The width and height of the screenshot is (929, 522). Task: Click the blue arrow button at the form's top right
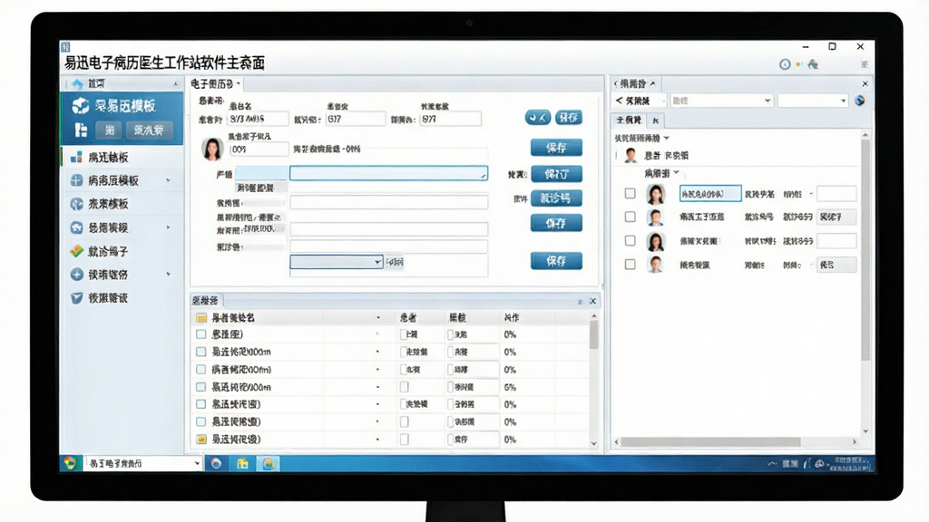click(x=538, y=118)
